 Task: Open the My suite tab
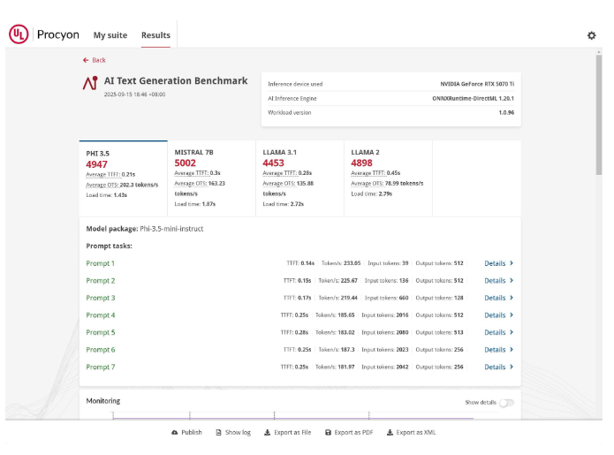(x=110, y=35)
